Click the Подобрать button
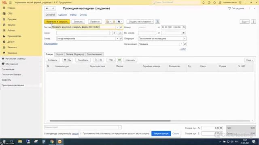Viewport: 259px width, 145px height. coord(83,60)
